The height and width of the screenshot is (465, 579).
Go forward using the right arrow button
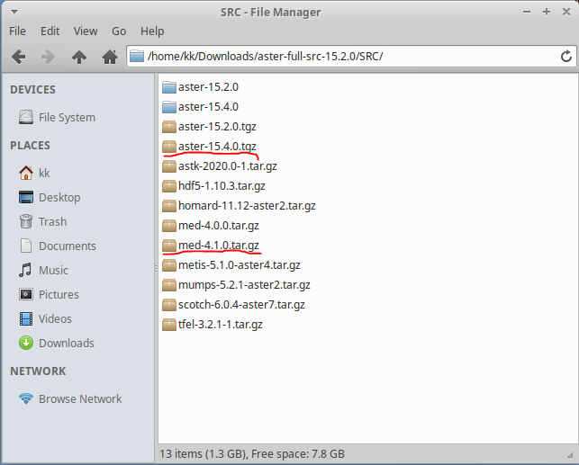pyautogui.click(x=48, y=57)
